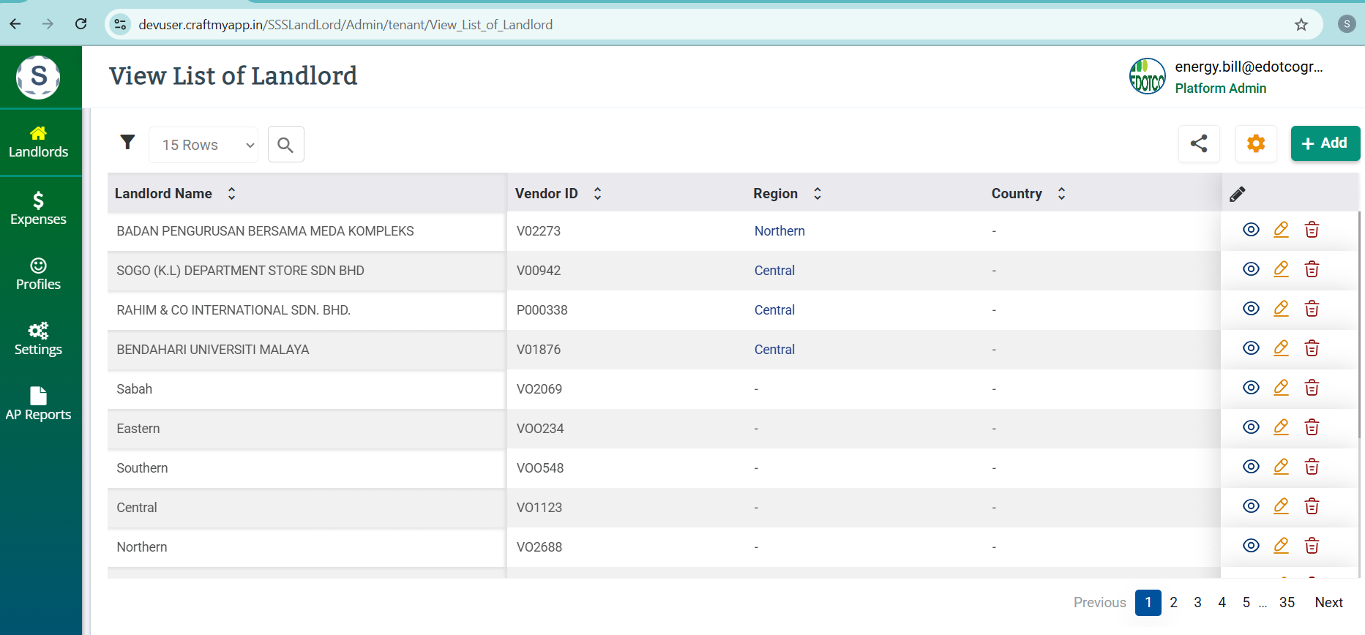Bookmark this page with the star icon
This screenshot has width=1365, height=635.
coord(1301,25)
